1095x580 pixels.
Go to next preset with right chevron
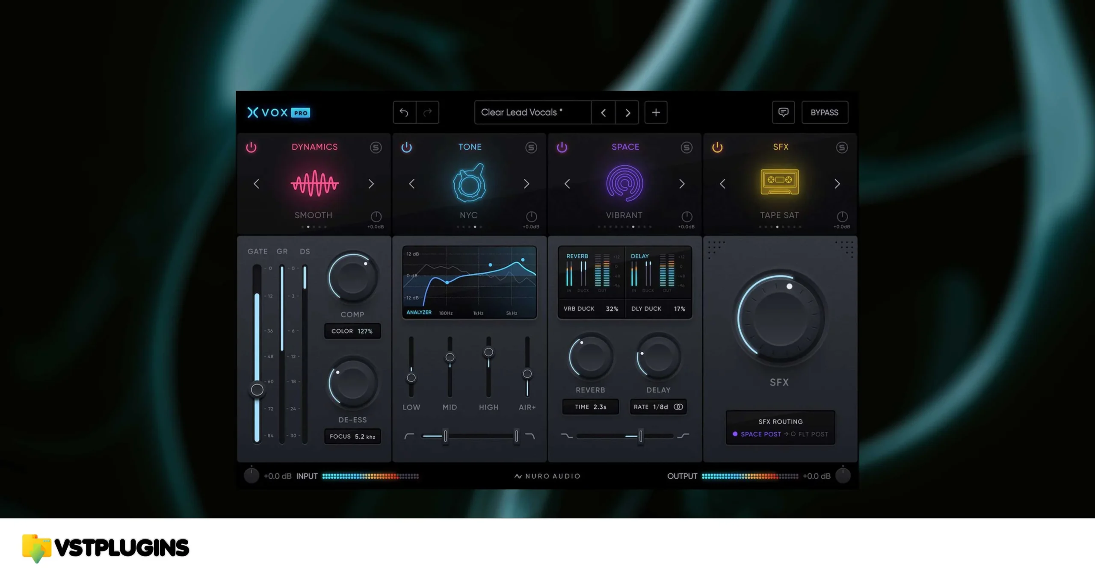pos(627,112)
